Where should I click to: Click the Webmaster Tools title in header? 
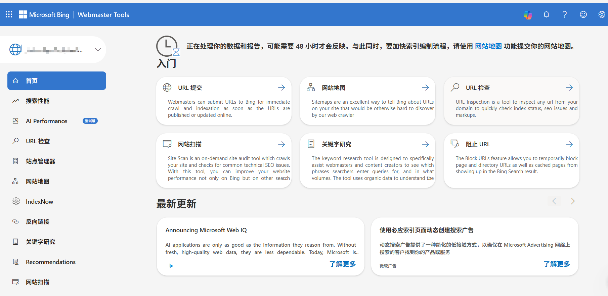[103, 14]
